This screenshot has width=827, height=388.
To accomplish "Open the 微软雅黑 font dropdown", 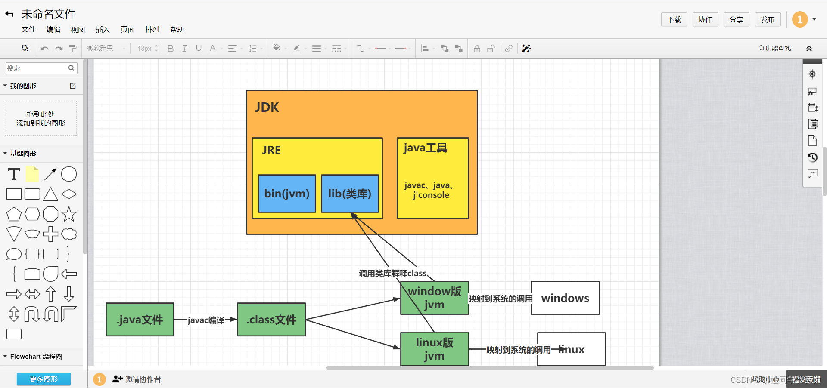I will [106, 48].
